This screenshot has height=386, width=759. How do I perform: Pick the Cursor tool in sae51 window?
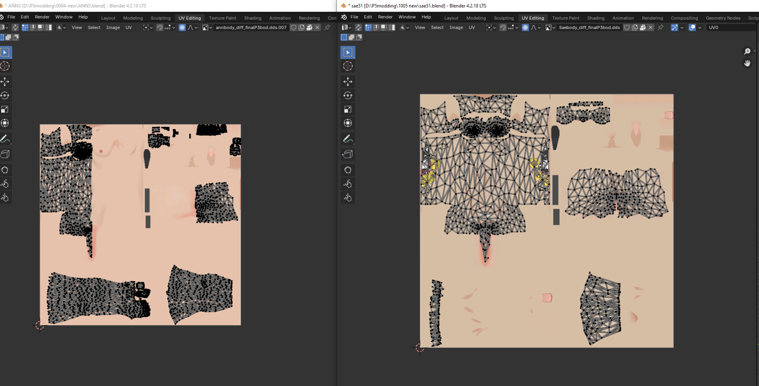(348, 66)
